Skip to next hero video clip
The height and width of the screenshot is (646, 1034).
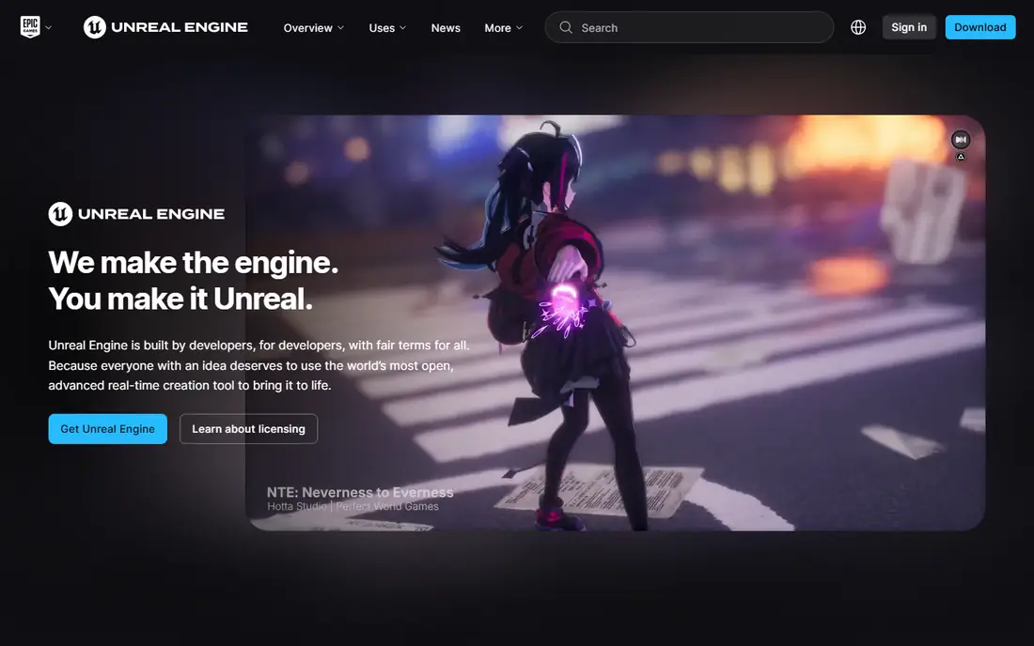tap(961, 140)
